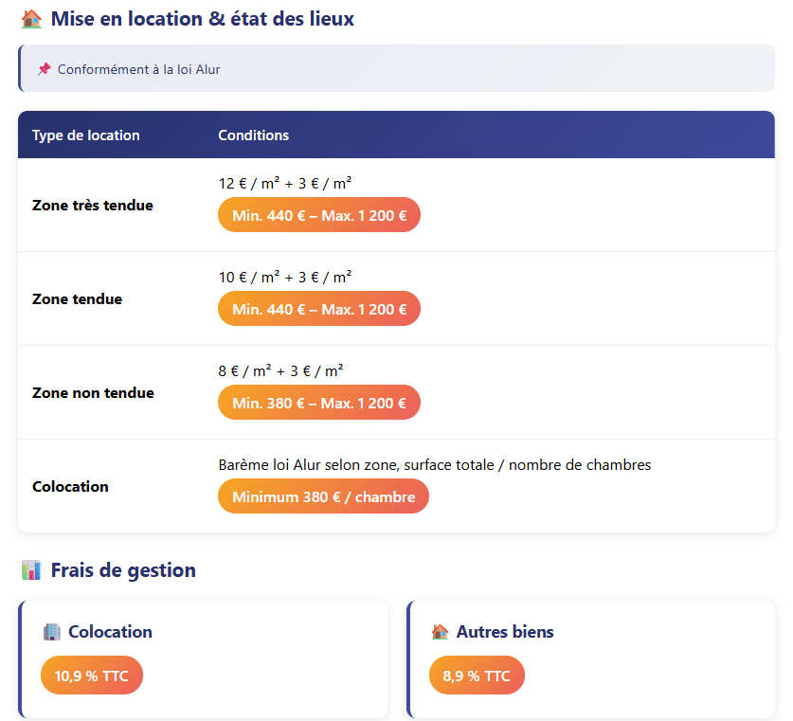Select the Zone très tendue row label
Image resolution: width=793 pixels, height=721 pixels.
[x=93, y=206]
